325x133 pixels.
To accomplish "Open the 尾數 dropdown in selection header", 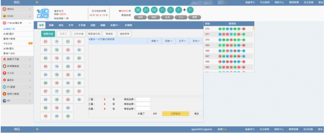I will [168, 41].
